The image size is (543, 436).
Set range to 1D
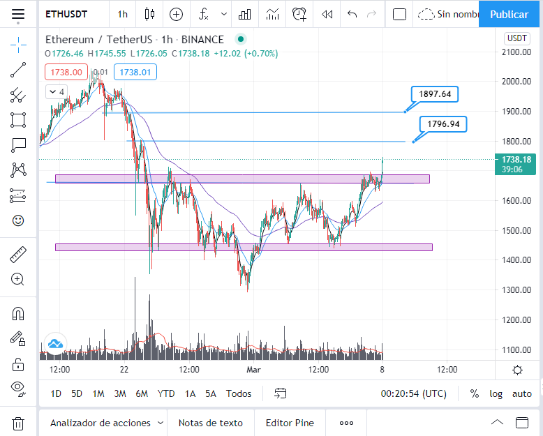point(56,393)
